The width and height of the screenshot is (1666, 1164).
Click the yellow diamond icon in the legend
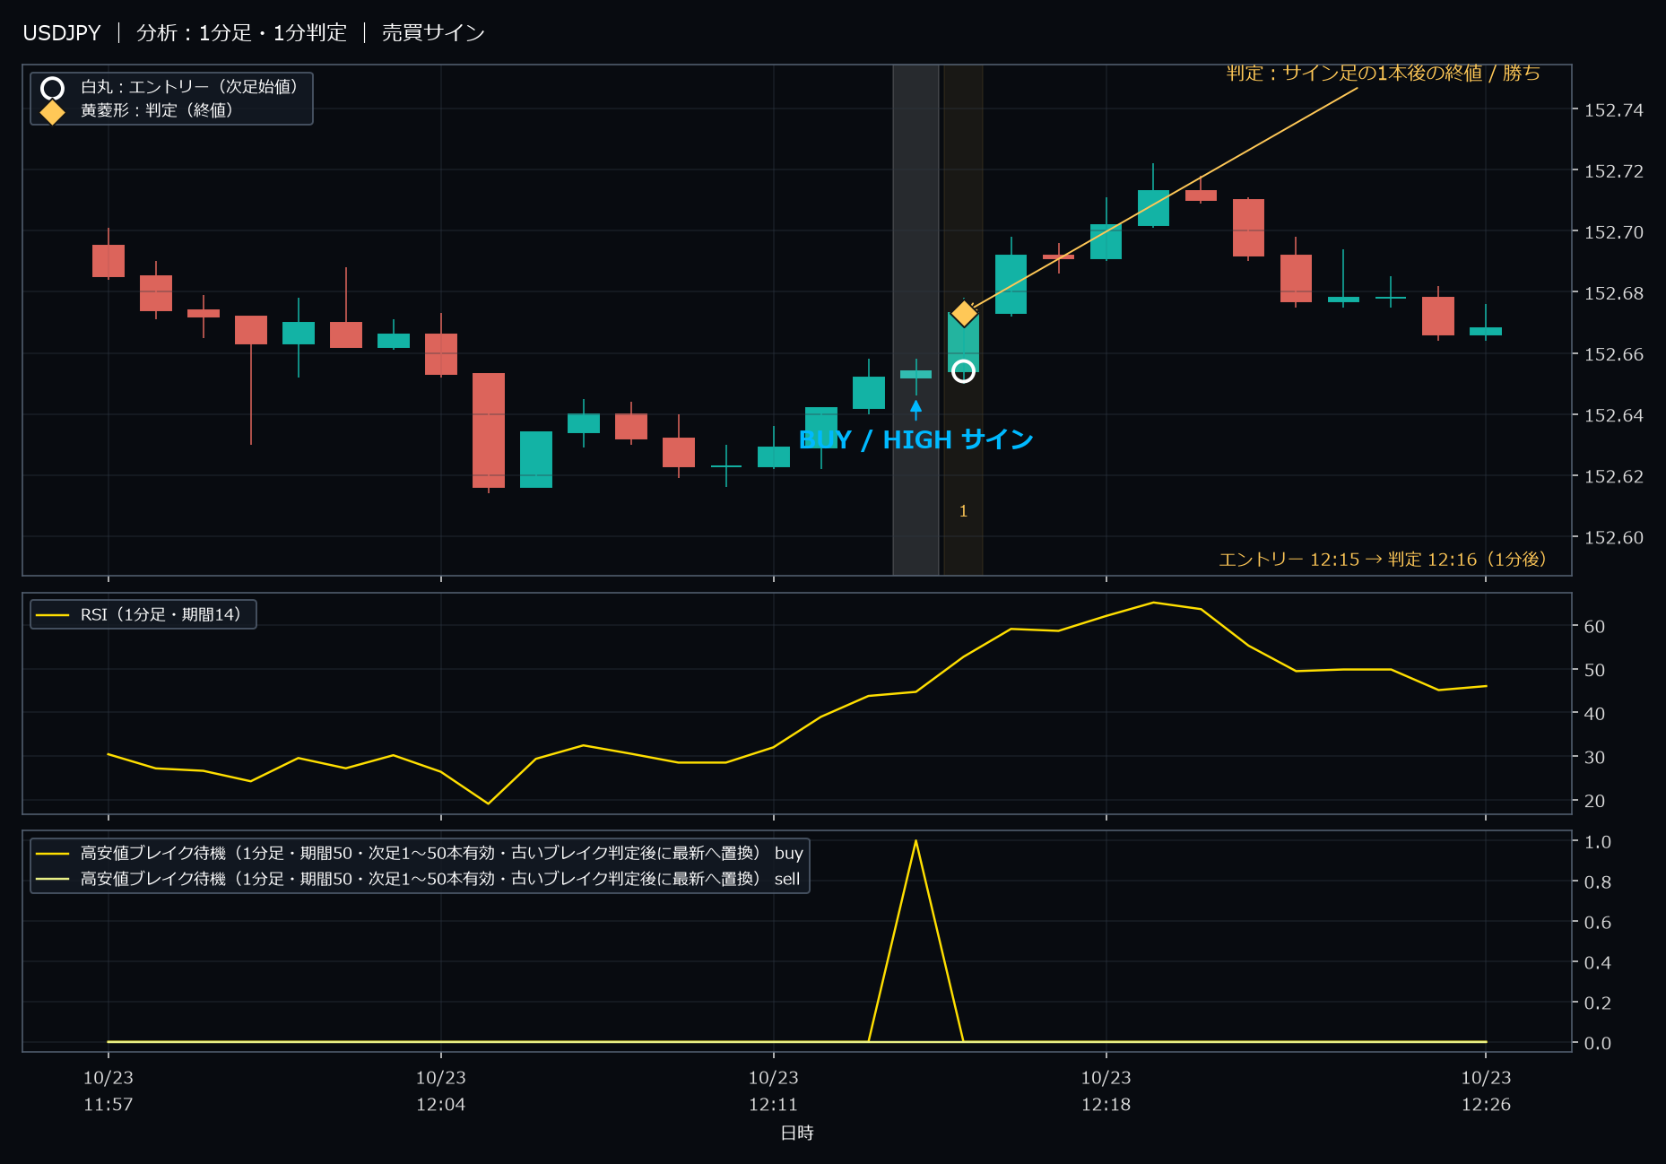[53, 112]
